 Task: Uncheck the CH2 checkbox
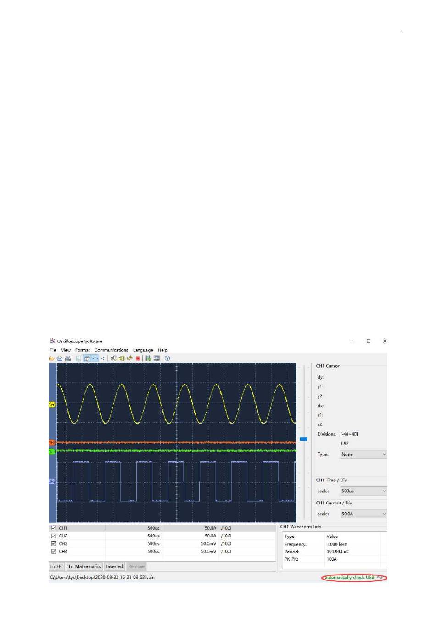(53, 536)
